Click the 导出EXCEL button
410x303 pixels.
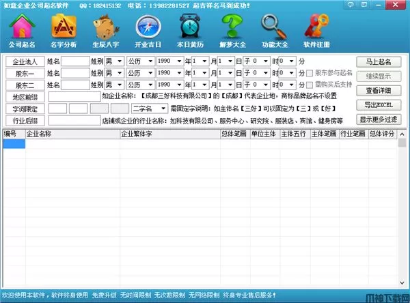point(378,104)
